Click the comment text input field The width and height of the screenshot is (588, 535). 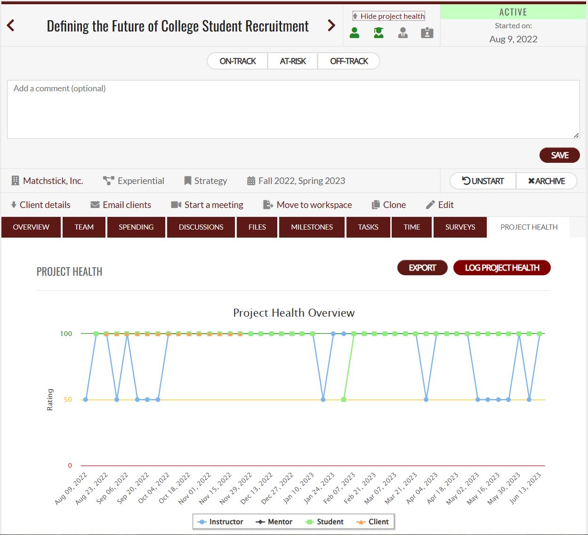(293, 108)
